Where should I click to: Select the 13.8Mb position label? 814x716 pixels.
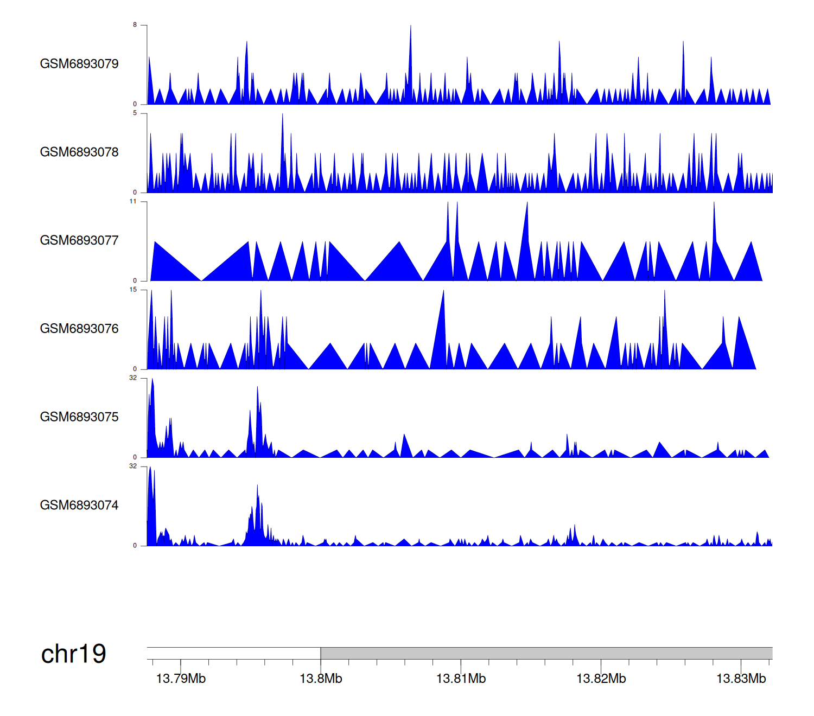coord(321,679)
